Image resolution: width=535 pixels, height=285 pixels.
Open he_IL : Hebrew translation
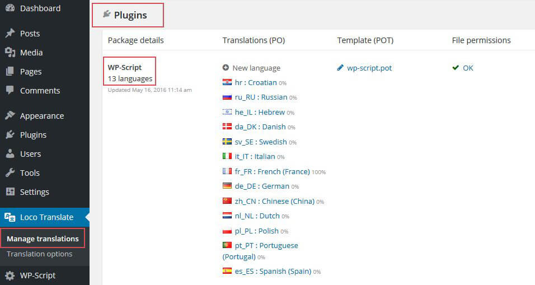click(260, 113)
